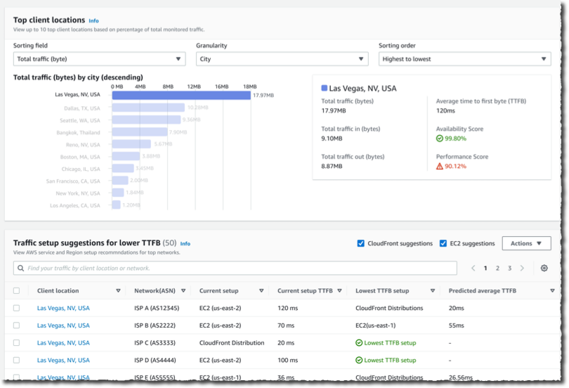Click the Lowest TTFB setup text in ISP D row
The height and width of the screenshot is (388, 569).
390,361
